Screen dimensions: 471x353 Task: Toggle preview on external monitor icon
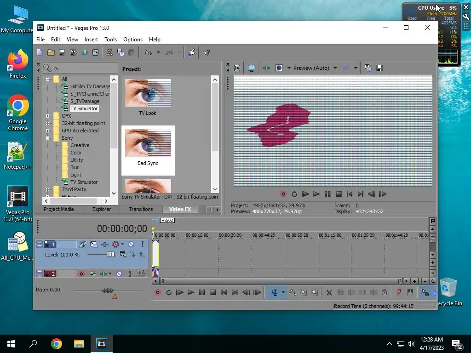252,68
